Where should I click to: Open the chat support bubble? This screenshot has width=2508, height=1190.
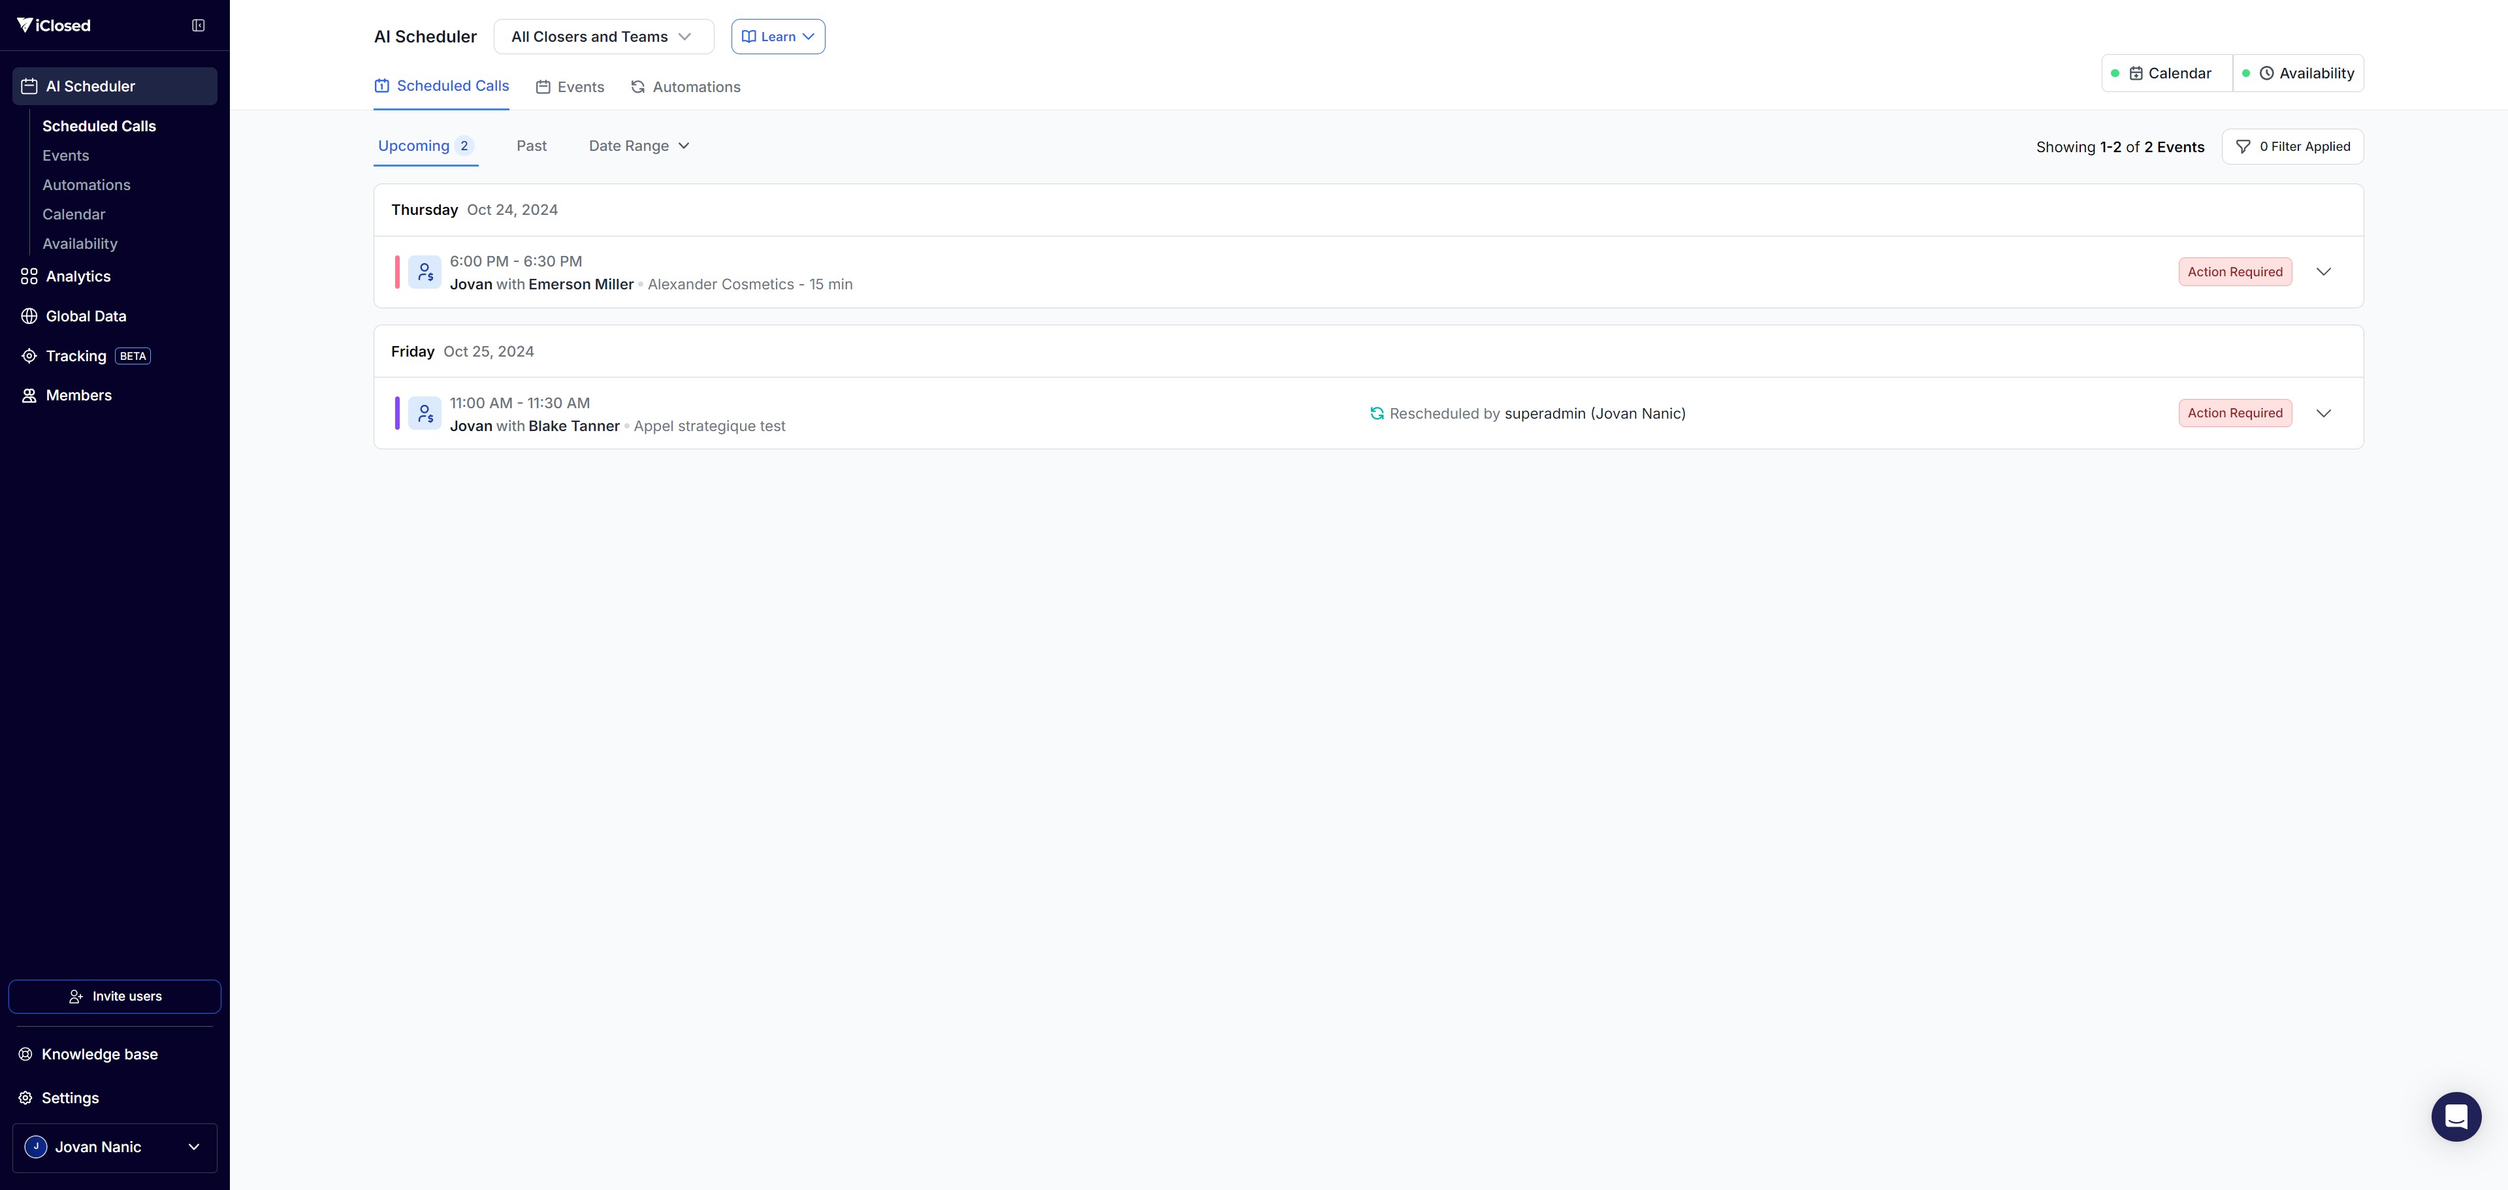coord(2456,1116)
